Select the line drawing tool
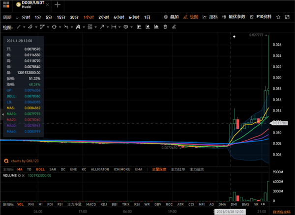This screenshot has width=295, height=215. click(18, 27)
